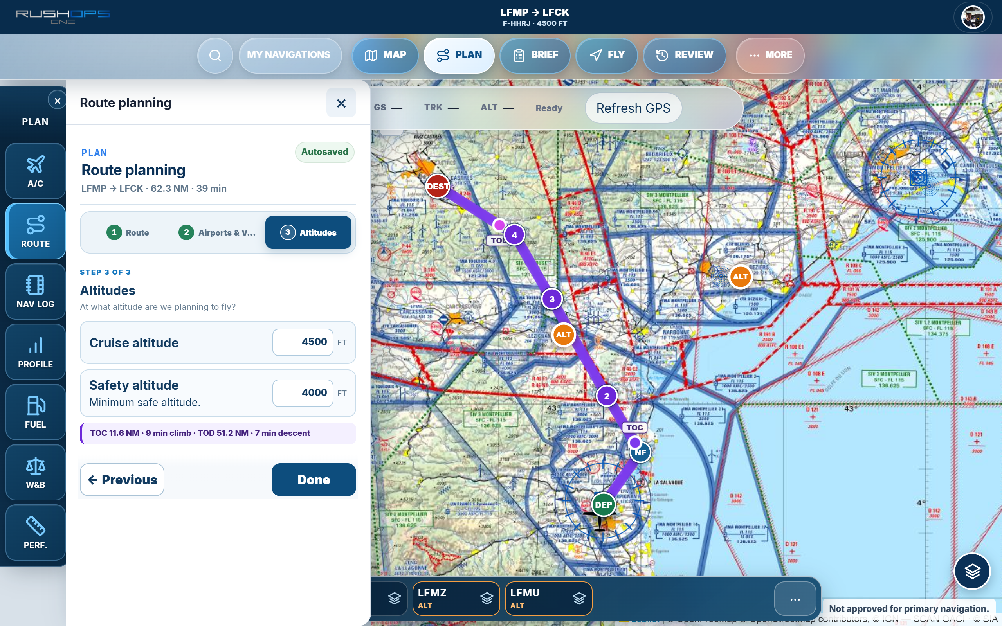Expand the MORE menu
The width and height of the screenshot is (1002, 626).
point(770,55)
